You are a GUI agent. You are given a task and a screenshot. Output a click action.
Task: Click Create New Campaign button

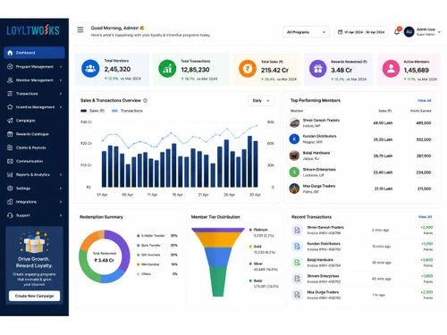(x=34, y=296)
